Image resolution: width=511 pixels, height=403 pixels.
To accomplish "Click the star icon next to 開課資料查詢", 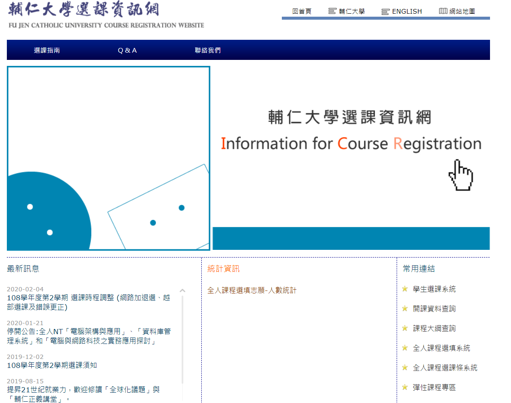I will click(x=405, y=308).
